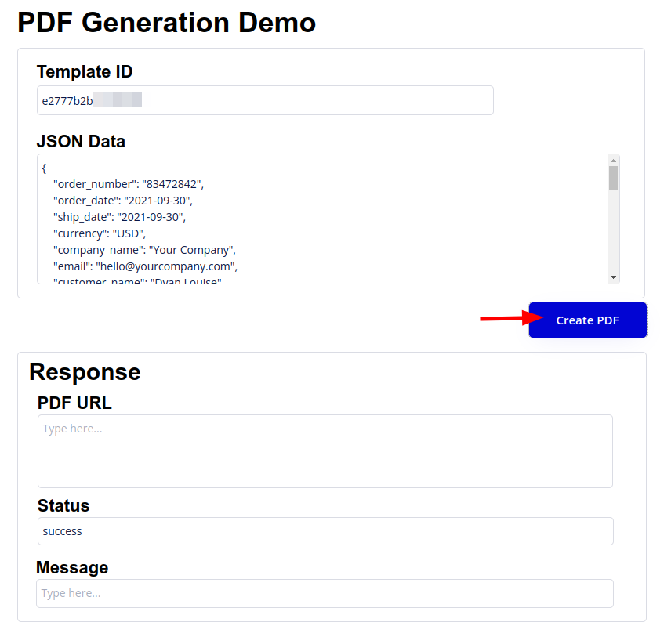Image resolution: width=664 pixels, height=644 pixels.
Task: Click into the PDF URL text area
Action: [325, 451]
